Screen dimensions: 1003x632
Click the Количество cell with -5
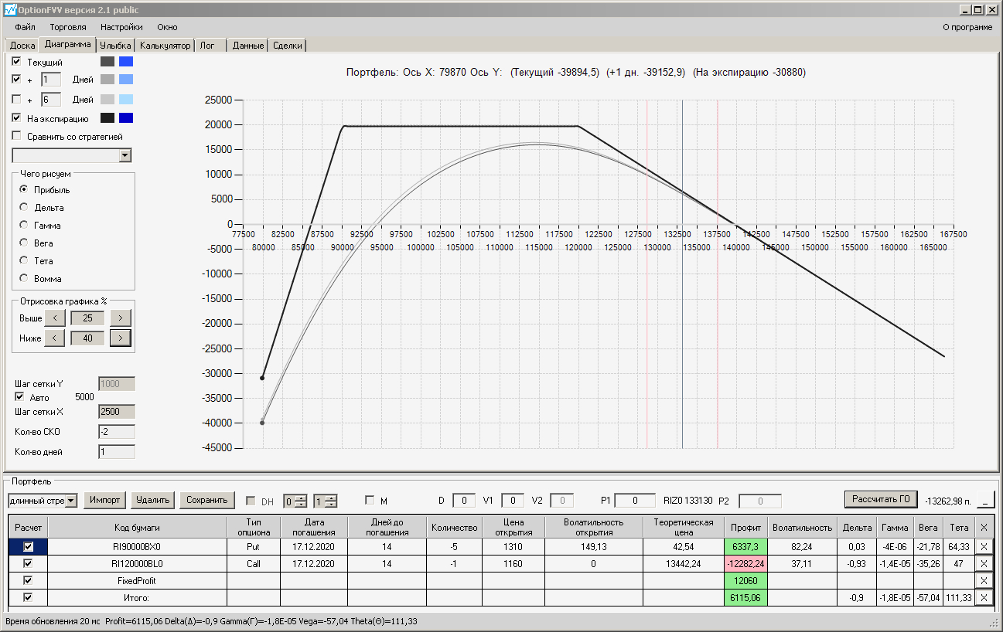(x=454, y=546)
